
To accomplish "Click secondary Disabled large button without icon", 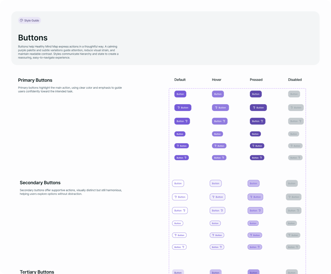I will click(292, 183).
